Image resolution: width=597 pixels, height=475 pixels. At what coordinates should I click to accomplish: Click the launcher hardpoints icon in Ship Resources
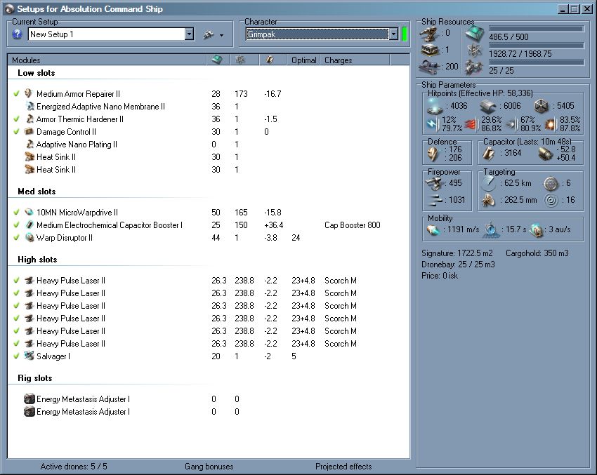pos(430,50)
